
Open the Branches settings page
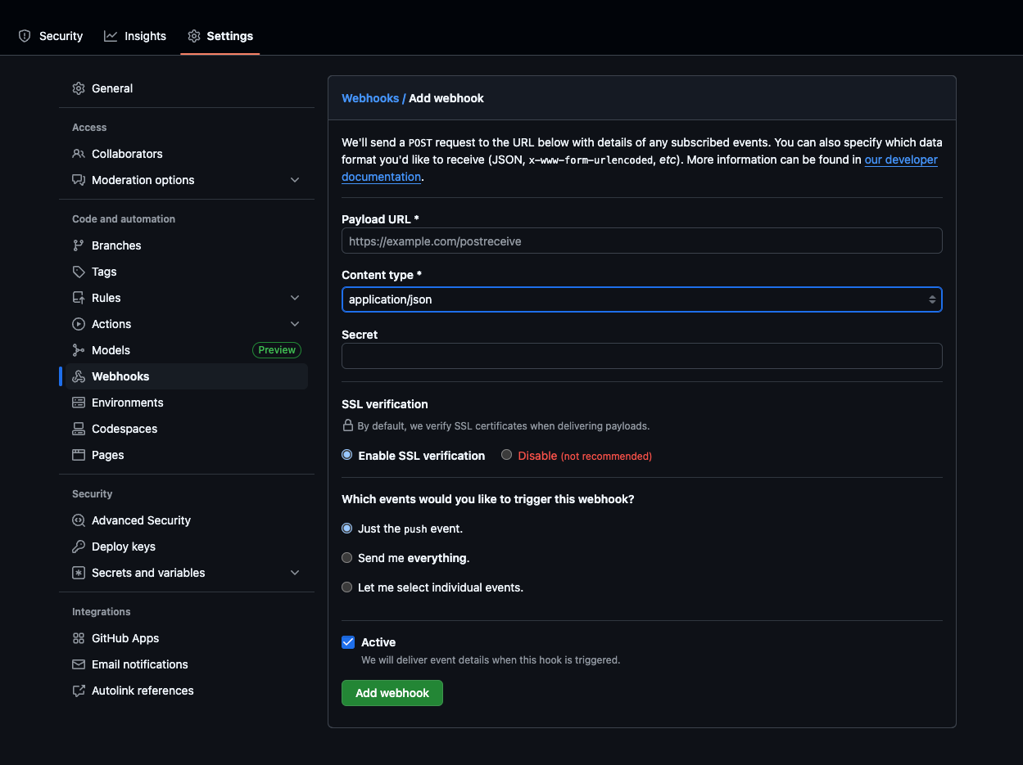pyautogui.click(x=187, y=245)
